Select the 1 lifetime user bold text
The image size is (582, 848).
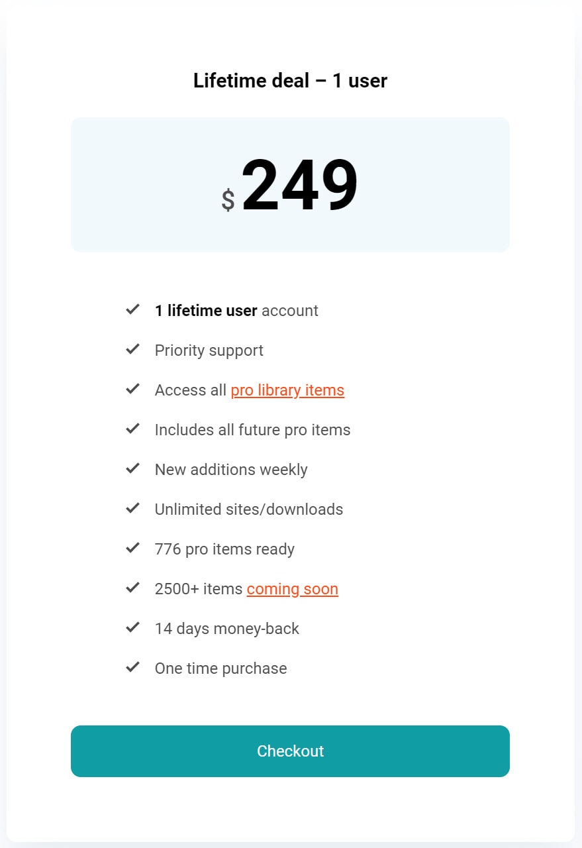pos(206,311)
